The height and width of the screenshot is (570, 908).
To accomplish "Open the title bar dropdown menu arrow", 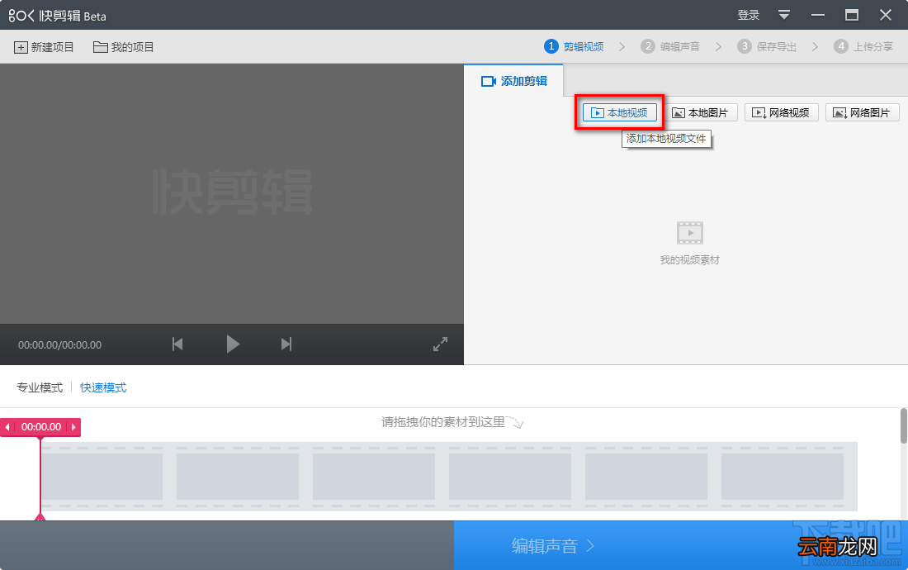I will tap(783, 15).
